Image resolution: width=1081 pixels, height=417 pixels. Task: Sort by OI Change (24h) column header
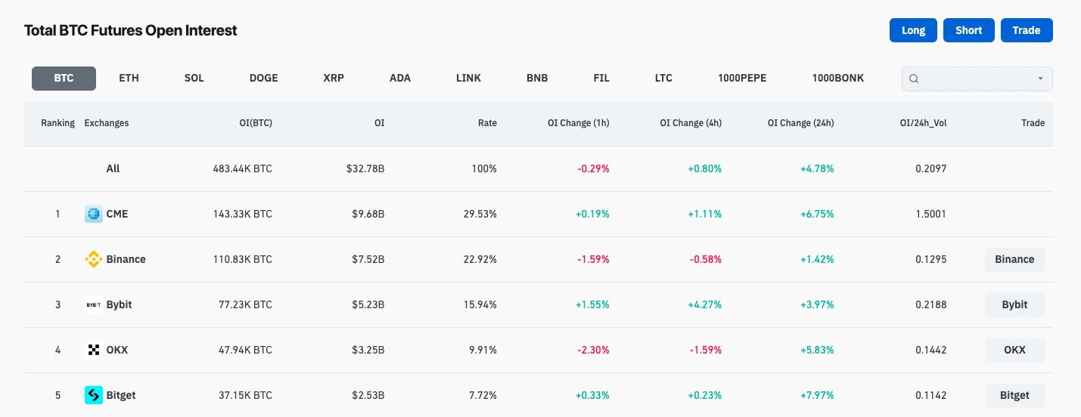click(x=800, y=123)
